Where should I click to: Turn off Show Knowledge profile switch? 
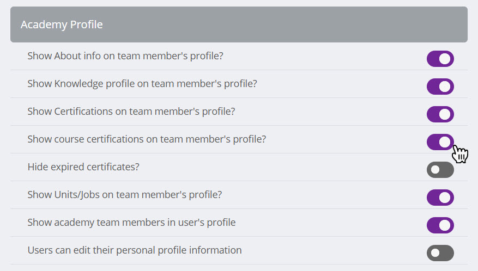pos(440,87)
